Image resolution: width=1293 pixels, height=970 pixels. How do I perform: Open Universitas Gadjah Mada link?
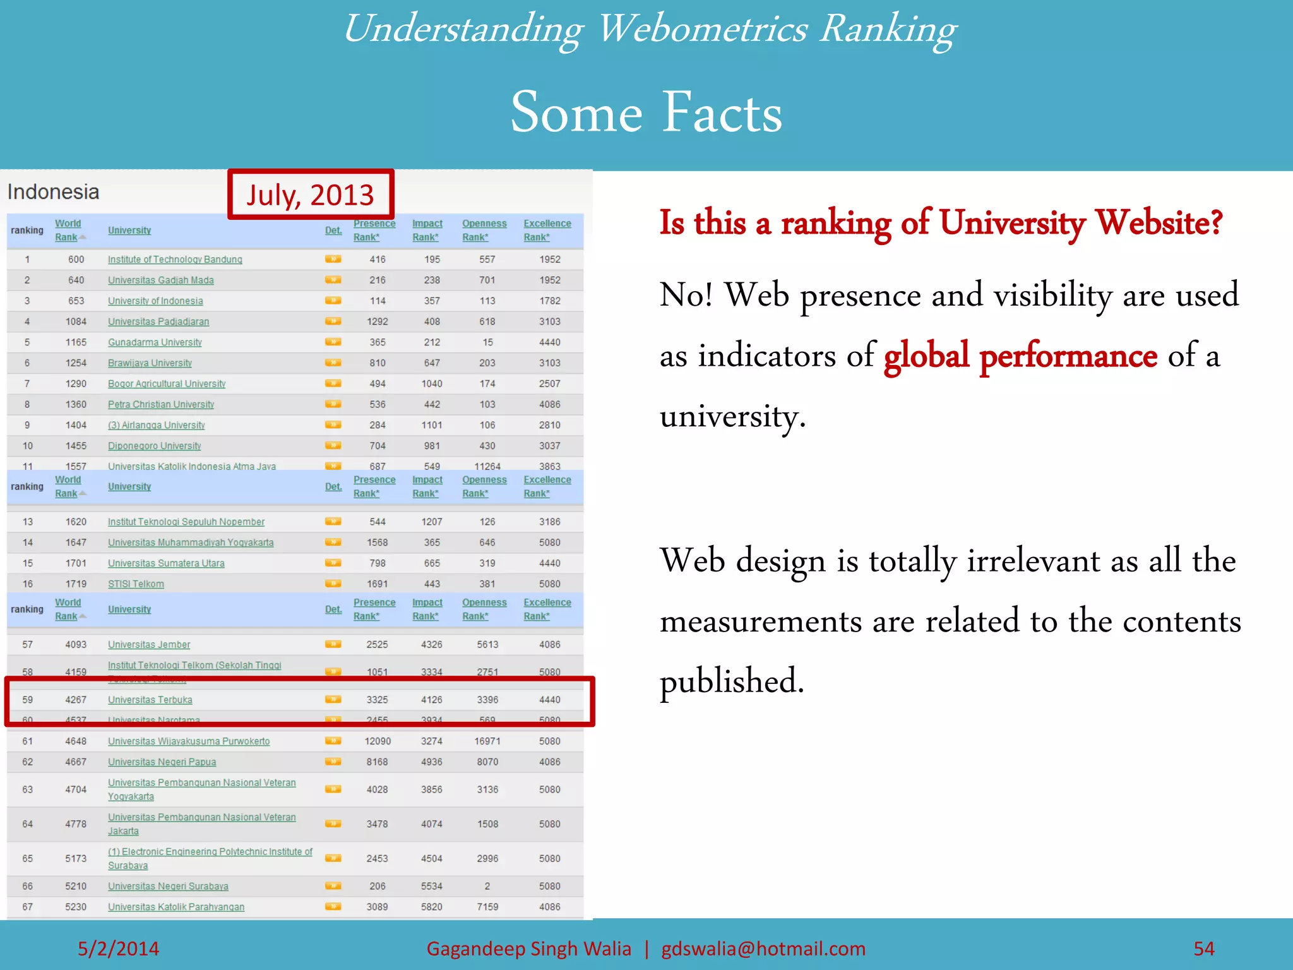(160, 280)
